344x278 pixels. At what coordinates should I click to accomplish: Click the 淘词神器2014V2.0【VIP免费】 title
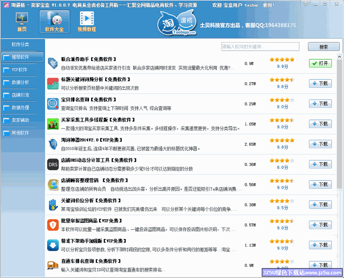(x=92, y=140)
